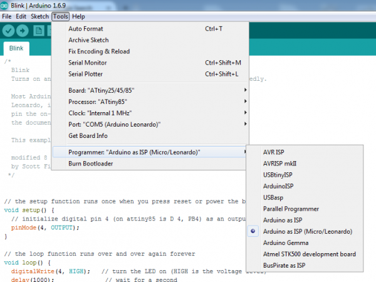Click the Verify checkmark toolbar icon
Screen dimensions: 376x282
point(9,31)
